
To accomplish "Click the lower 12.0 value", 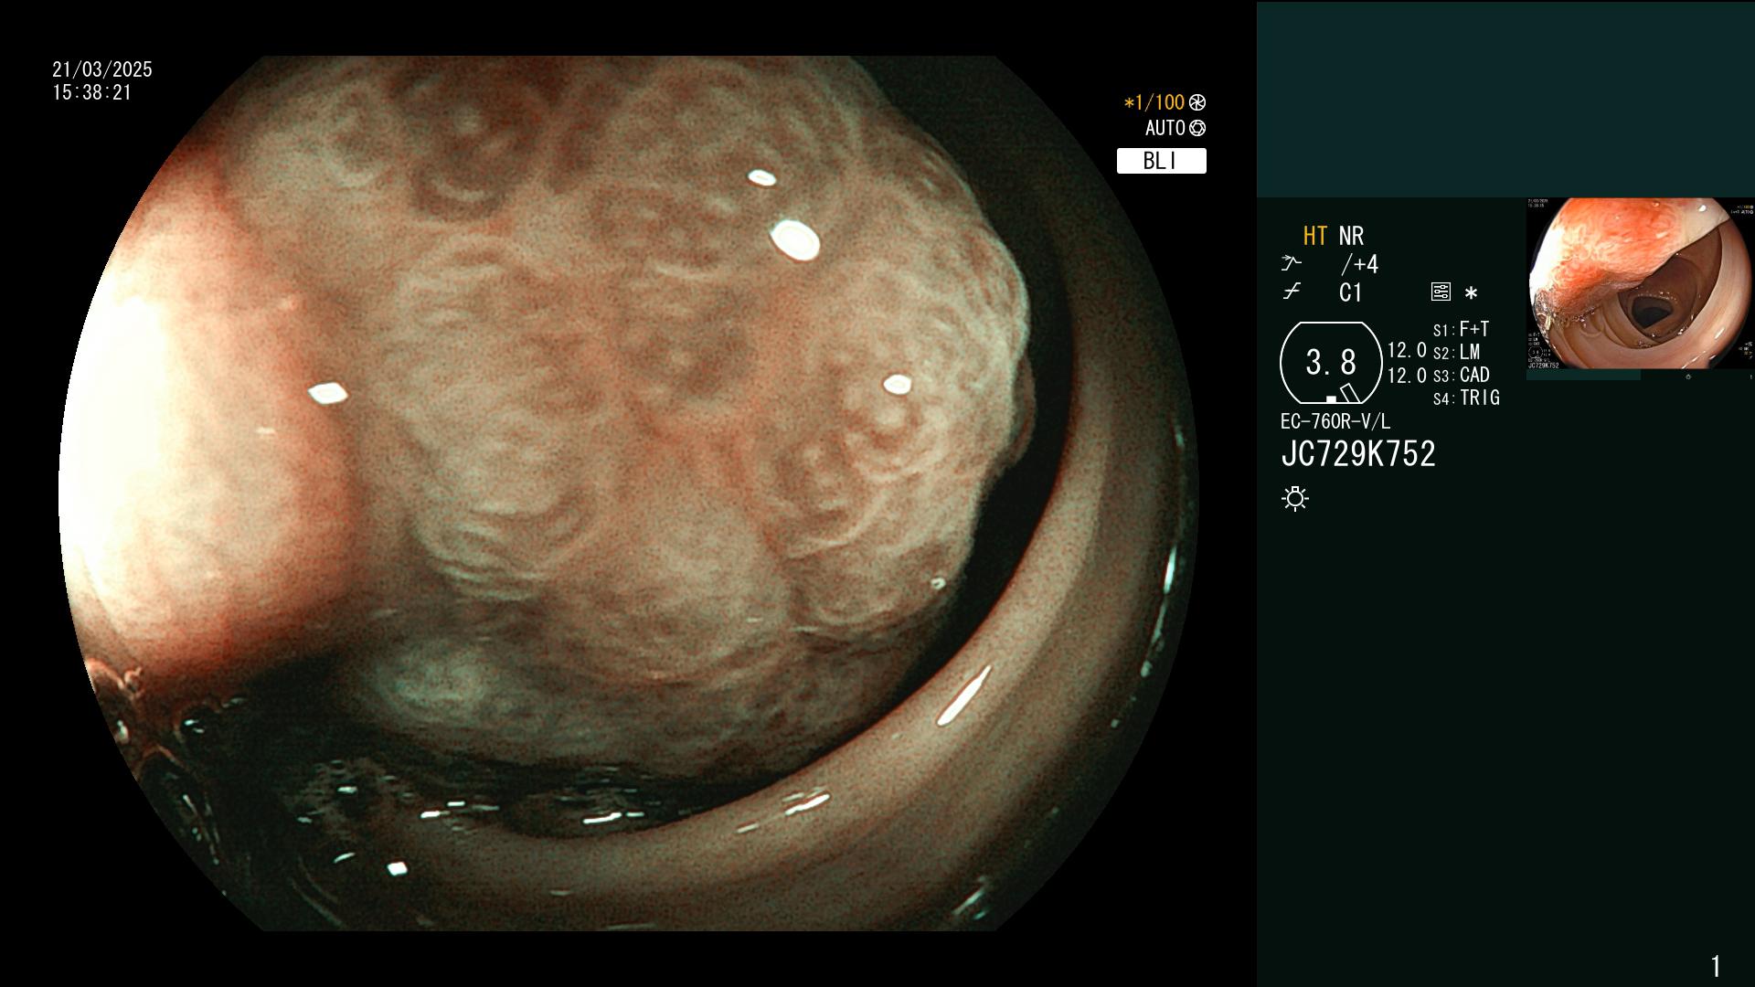I will point(1407,376).
